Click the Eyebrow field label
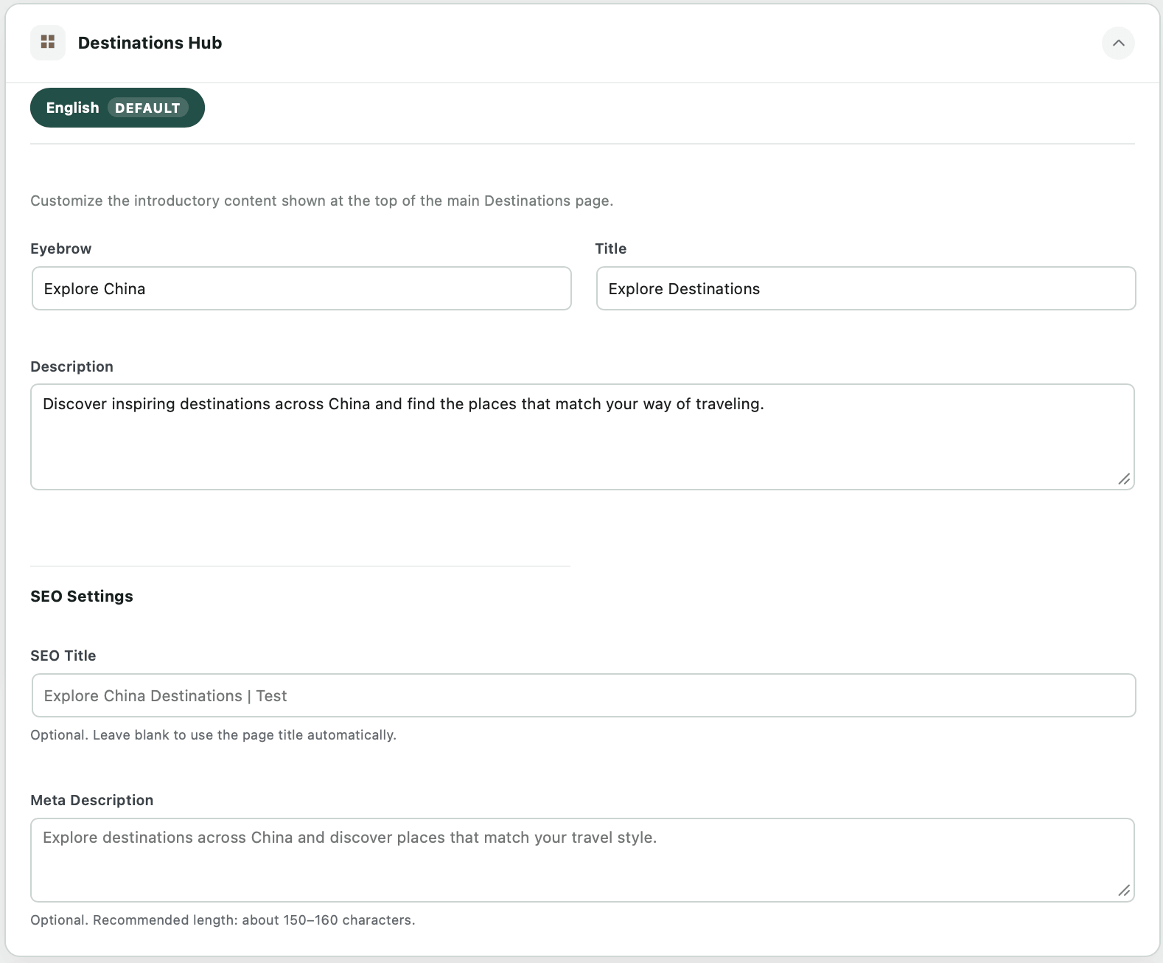The image size is (1163, 963). (61, 248)
